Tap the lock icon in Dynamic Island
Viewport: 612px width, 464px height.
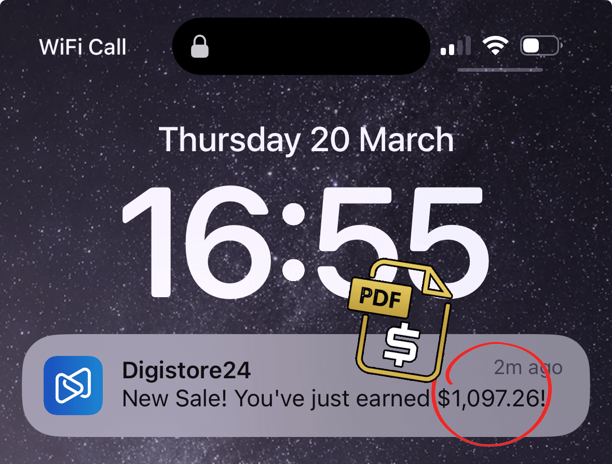pos(199,46)
